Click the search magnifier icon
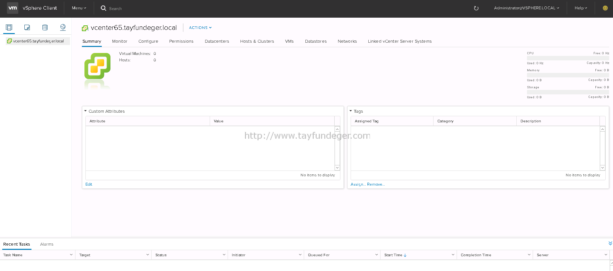This screenshot has width=613, height=271. tap(103, 8)
